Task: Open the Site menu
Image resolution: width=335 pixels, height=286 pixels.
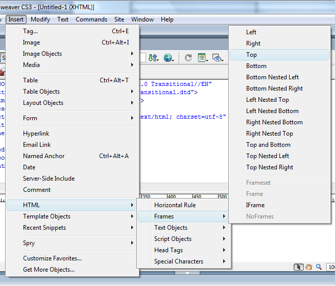Action: pos(119,19)
